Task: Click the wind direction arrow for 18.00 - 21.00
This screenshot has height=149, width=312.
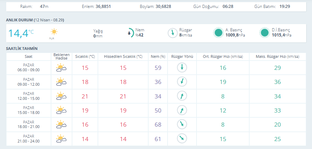Action: (182, 124)
